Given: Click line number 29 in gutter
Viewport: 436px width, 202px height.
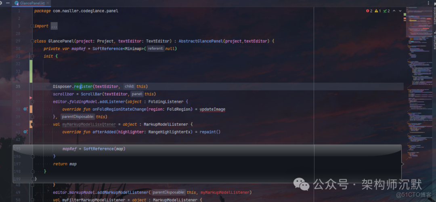Looking at the screenshot, I should point(18,41).
